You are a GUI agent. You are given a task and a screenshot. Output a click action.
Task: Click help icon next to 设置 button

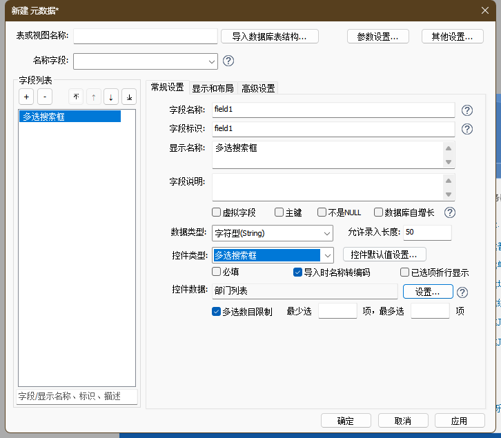(462, 292)
